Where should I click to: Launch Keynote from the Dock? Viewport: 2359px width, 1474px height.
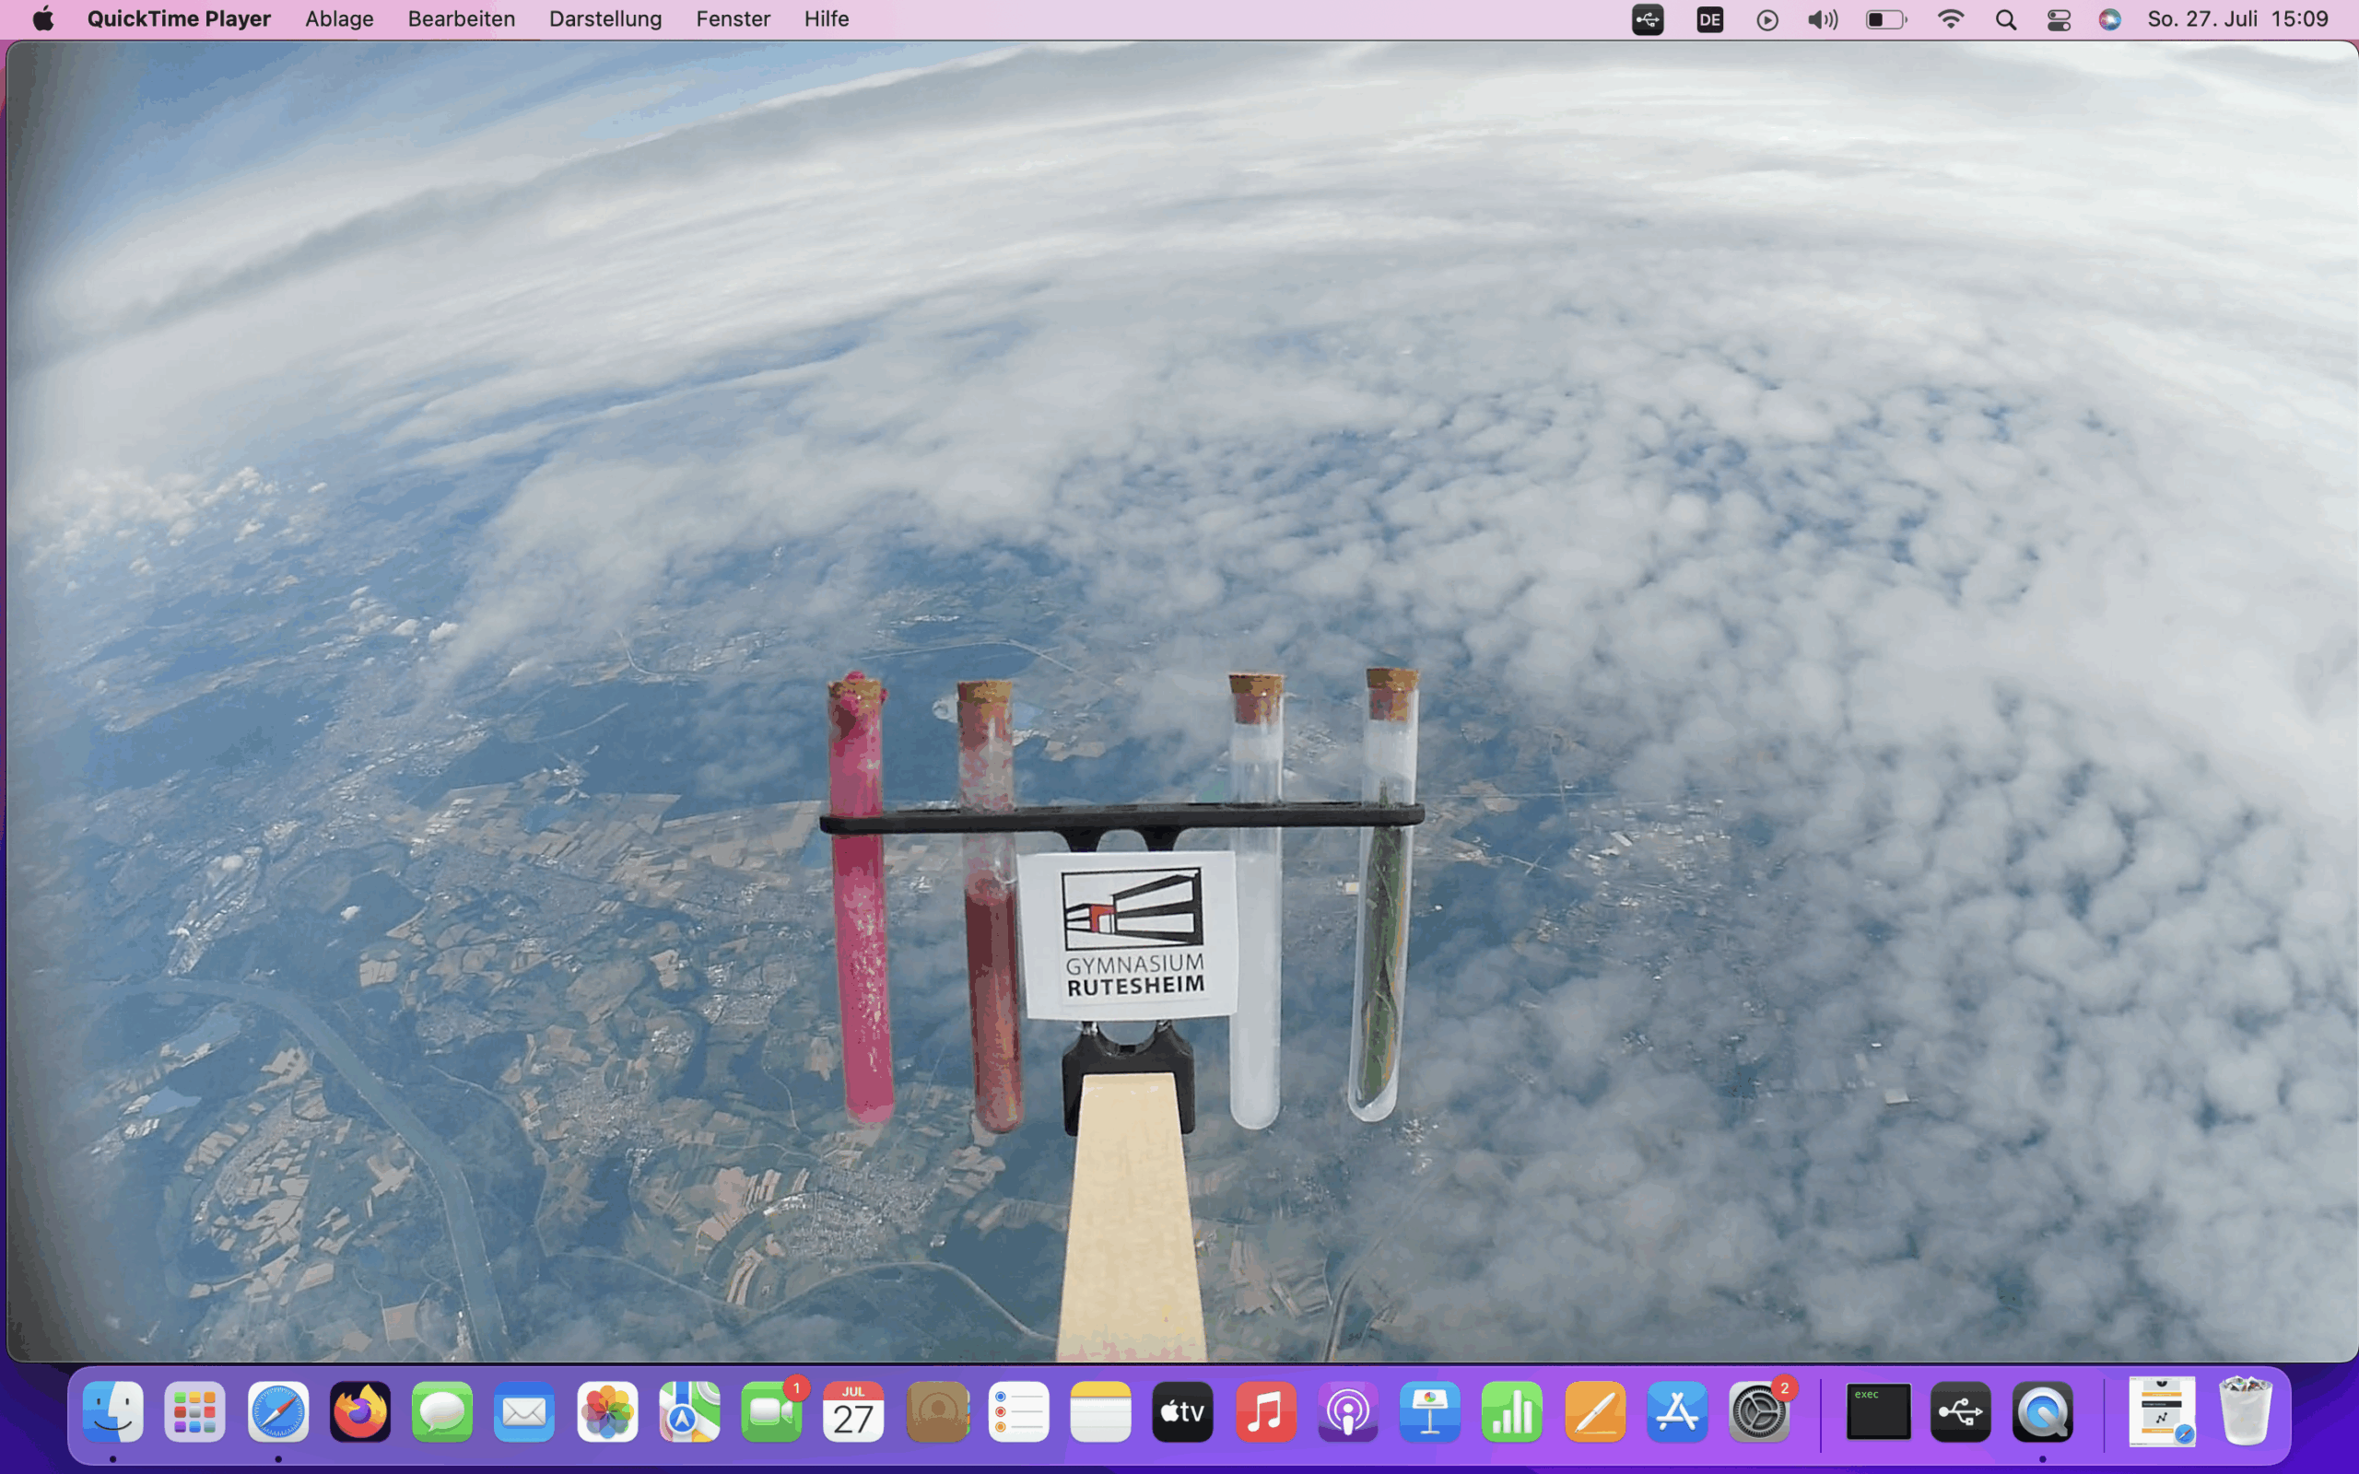pyautogui.click(x=1429, y=1411)
